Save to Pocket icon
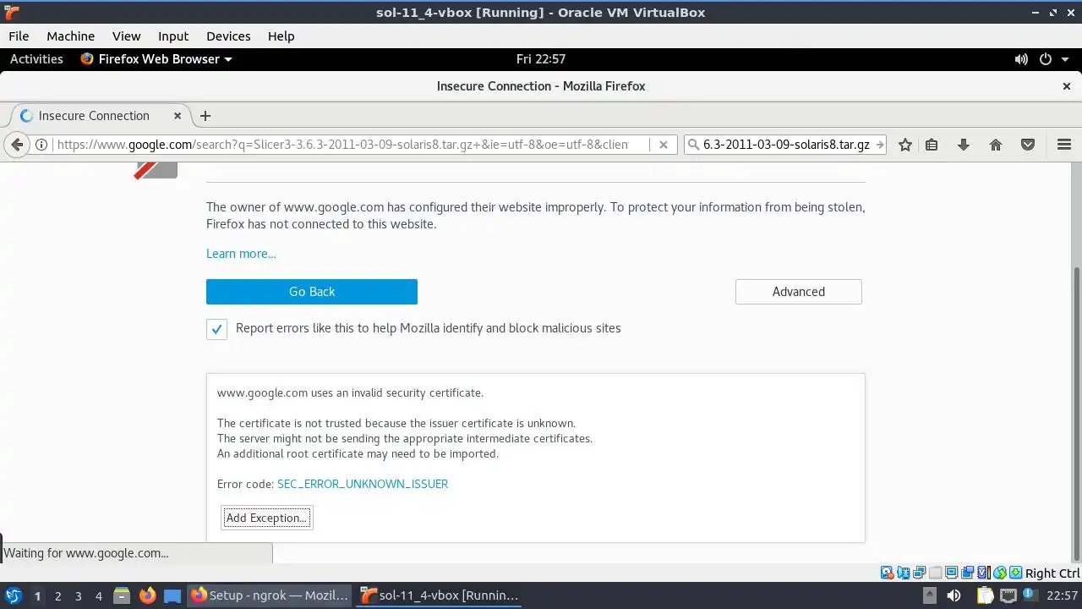 1028,145
